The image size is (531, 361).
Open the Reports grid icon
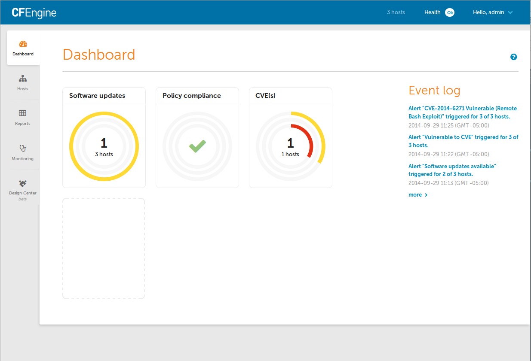click(22, 113)
